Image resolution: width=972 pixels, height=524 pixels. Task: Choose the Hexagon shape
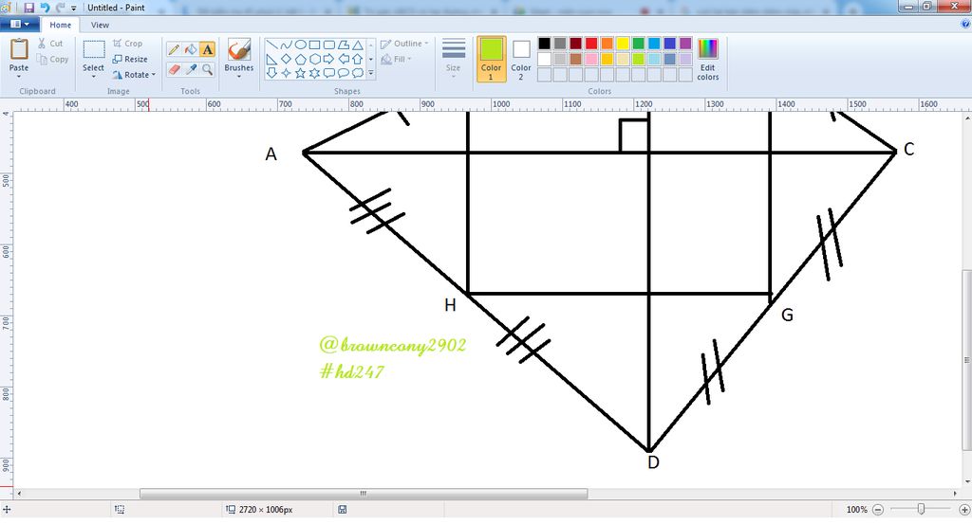[x=314, y=60]
